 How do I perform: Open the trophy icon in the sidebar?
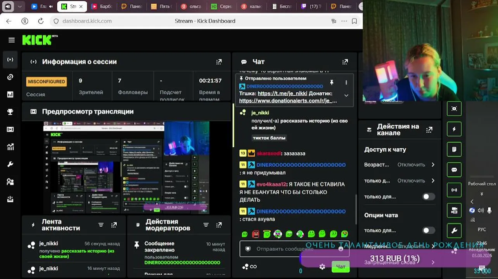point(10,112)
